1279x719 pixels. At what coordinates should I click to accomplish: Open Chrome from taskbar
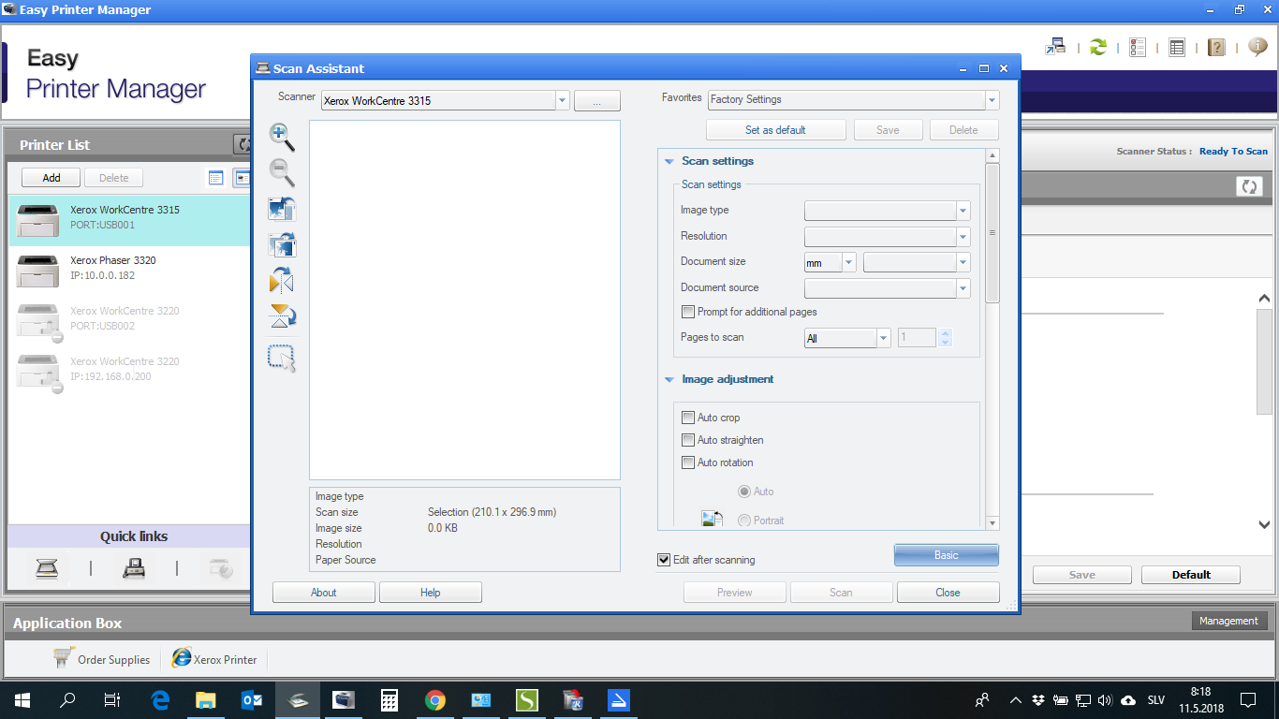pyautogui.click(x=434, y=699)
